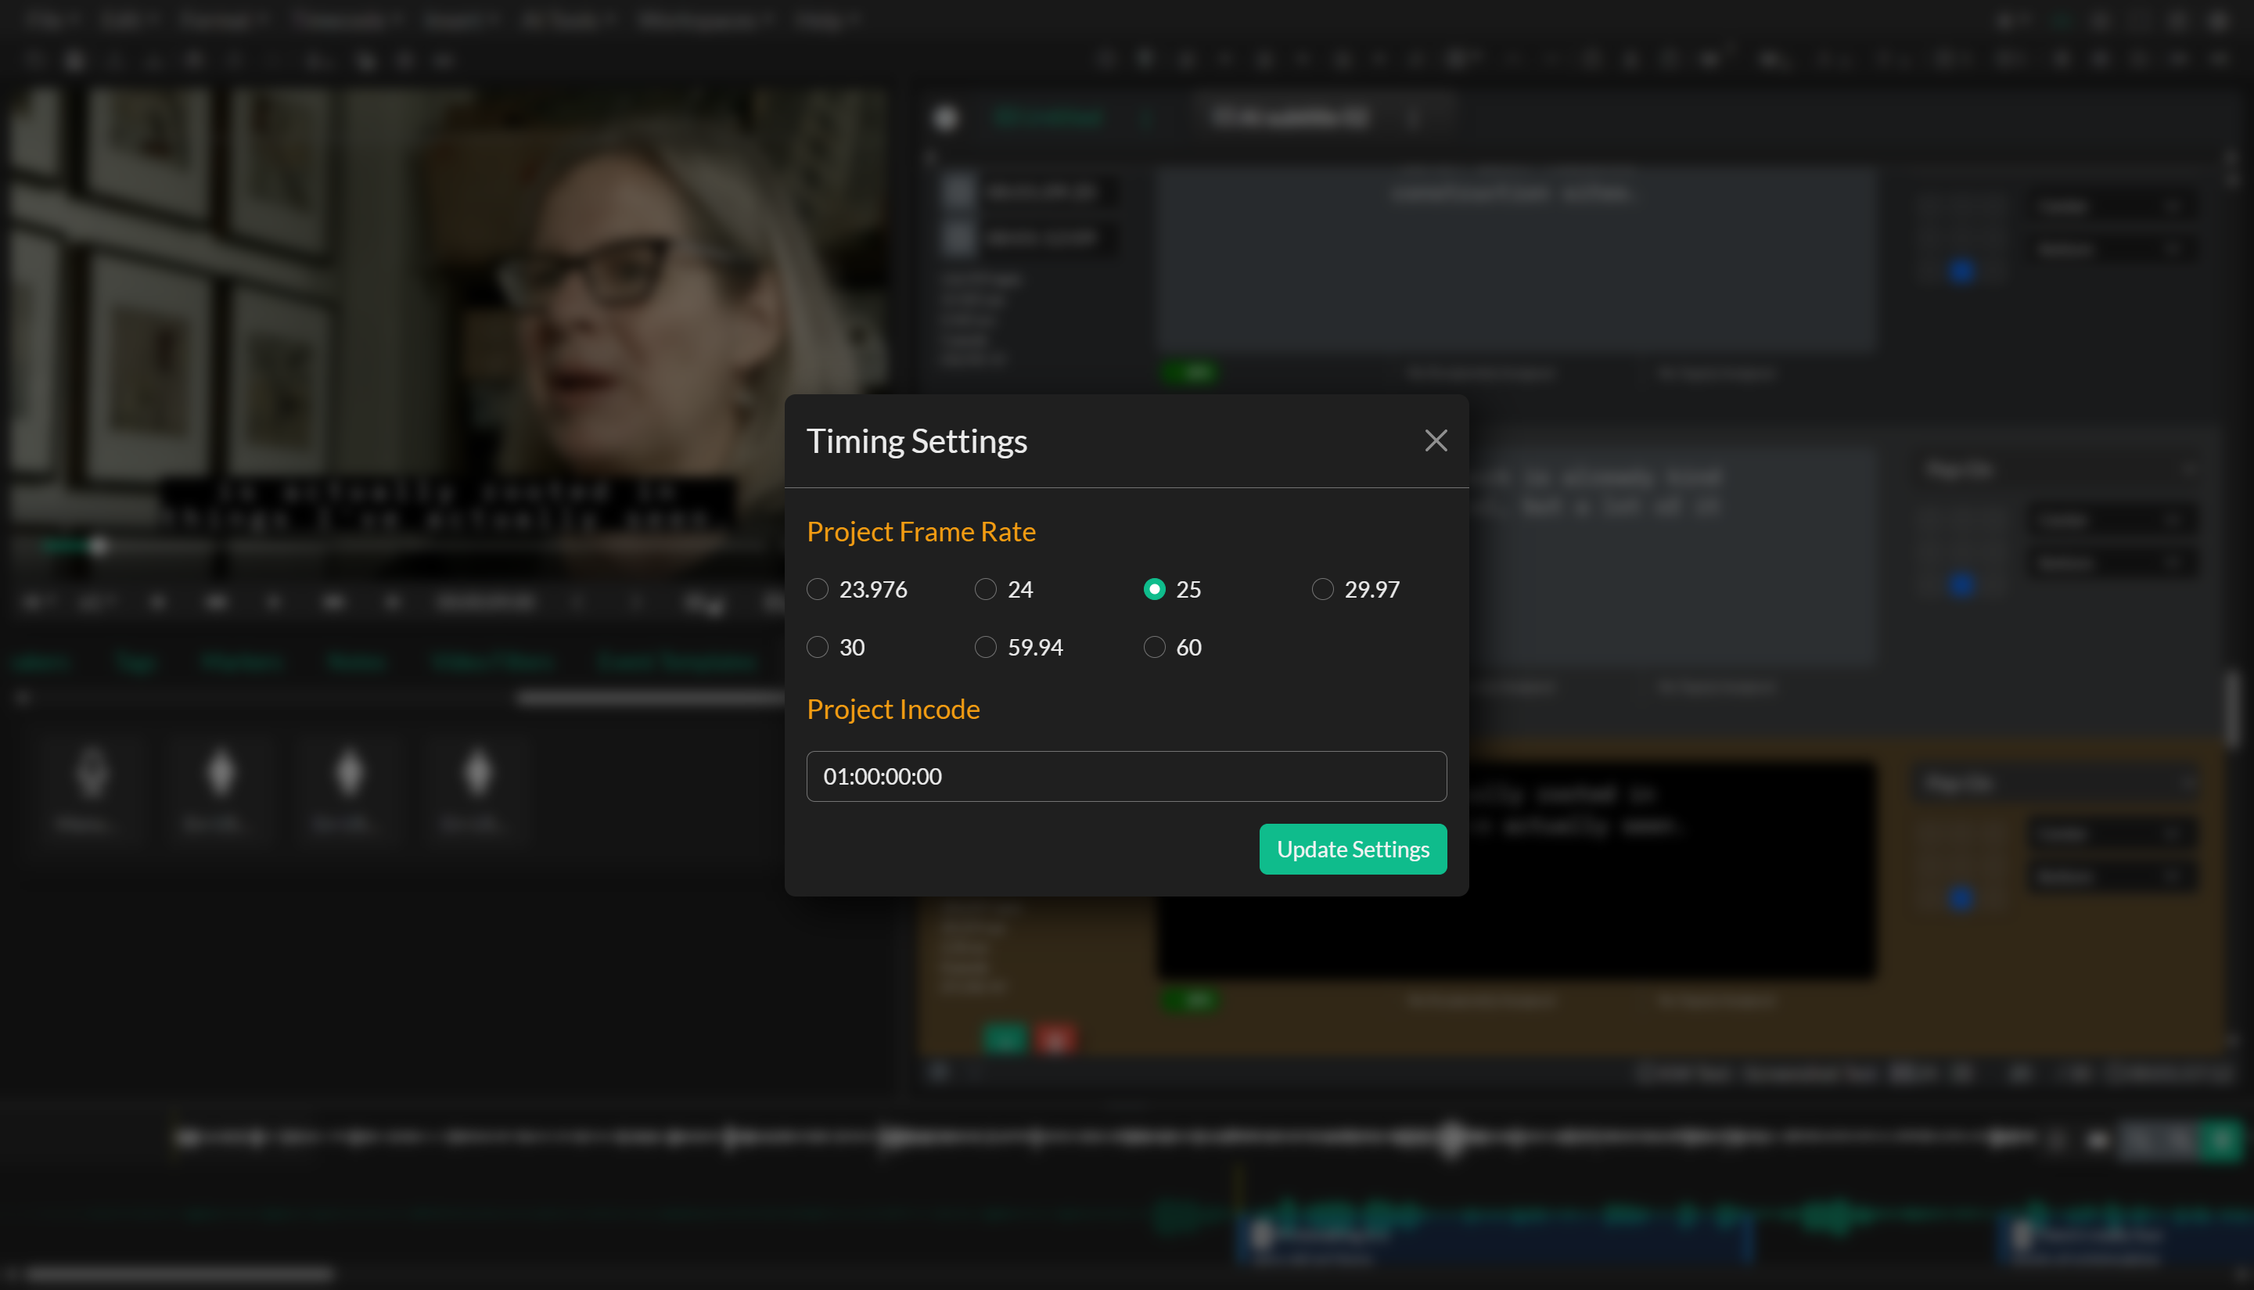Select the 60 frame rate option
This screenshot has width=2254, height=1290.
(1155, 647)
